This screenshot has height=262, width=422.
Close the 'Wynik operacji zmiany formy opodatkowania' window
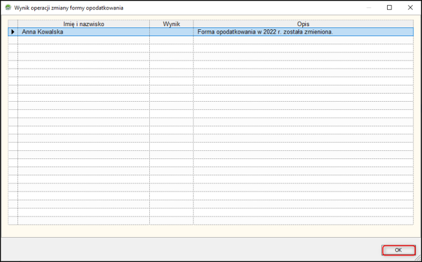[410, 7]
